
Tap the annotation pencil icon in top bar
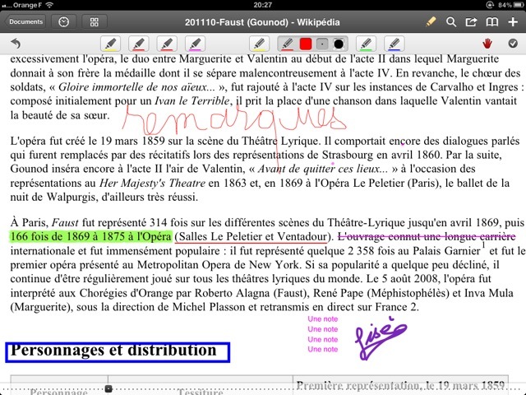point(431,22)
